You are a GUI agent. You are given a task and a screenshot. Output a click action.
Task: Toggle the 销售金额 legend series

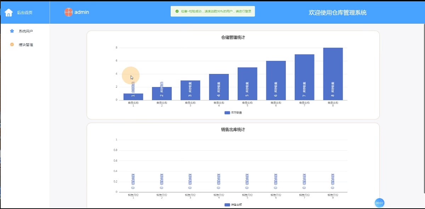click(233, 205)
